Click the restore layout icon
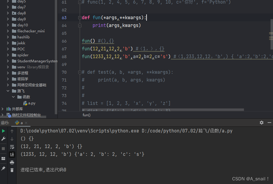 pyautogui.click(x=4, y=159)
